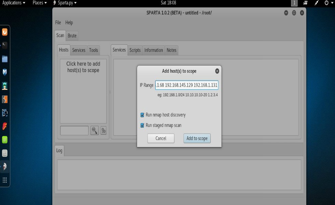Switch to the Brute tab
Screen dimensions: 335x205
72,36
